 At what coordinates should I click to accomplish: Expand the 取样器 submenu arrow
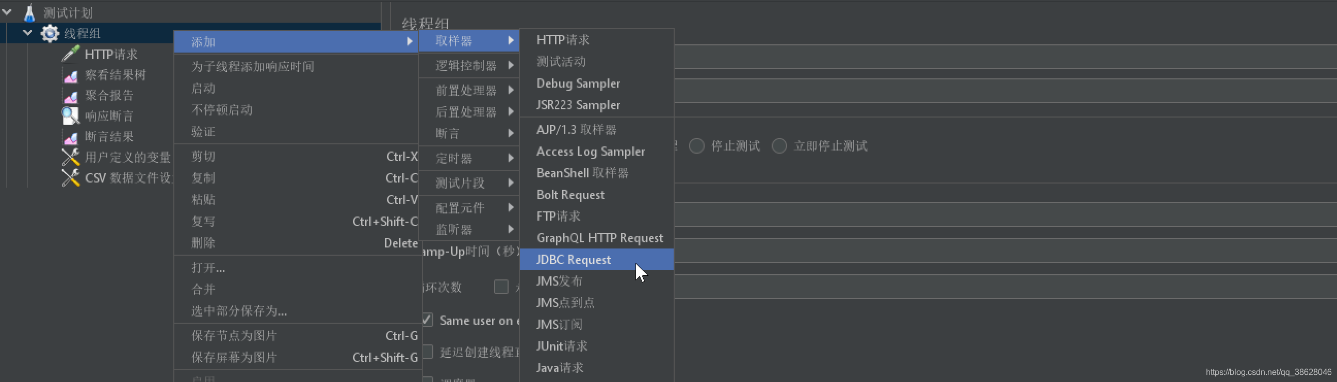point(511,41)
